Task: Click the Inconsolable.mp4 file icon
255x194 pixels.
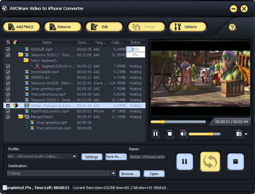Action: coord(27,71)
